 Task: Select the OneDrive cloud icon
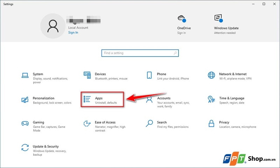(x=182, y=19)
